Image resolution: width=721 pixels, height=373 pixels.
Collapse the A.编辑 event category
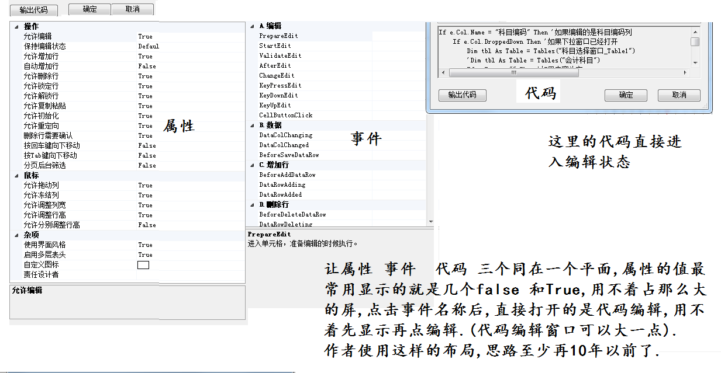click(x=252, y=26)
